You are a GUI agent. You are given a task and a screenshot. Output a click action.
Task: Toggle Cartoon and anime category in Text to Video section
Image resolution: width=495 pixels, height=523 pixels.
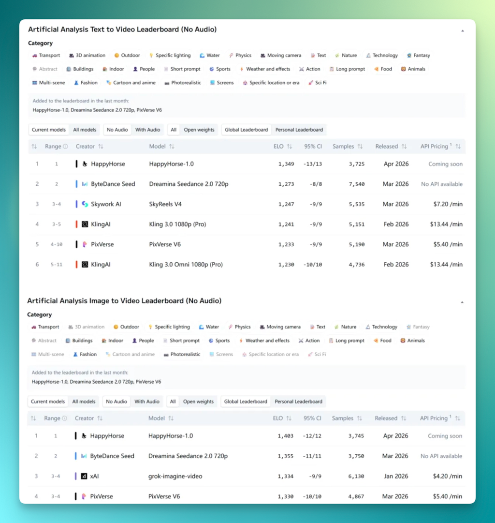131,83
